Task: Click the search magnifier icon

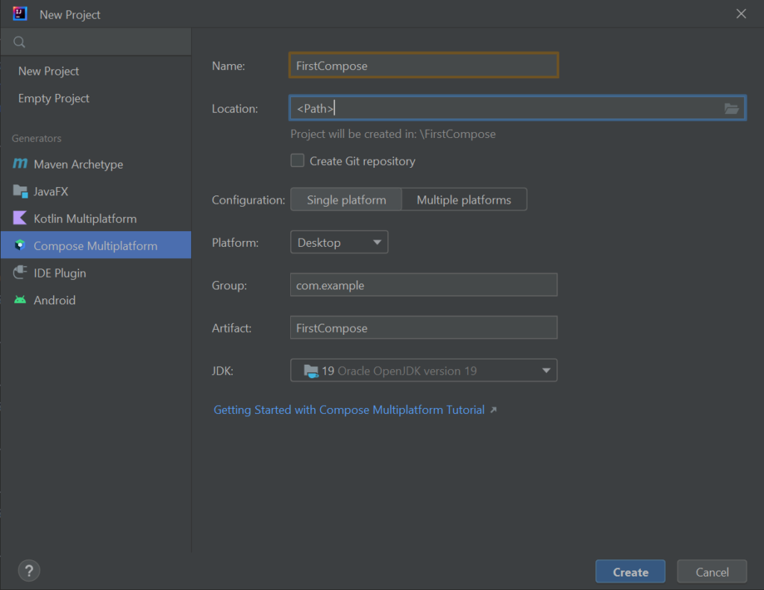Action: point(19,43)
